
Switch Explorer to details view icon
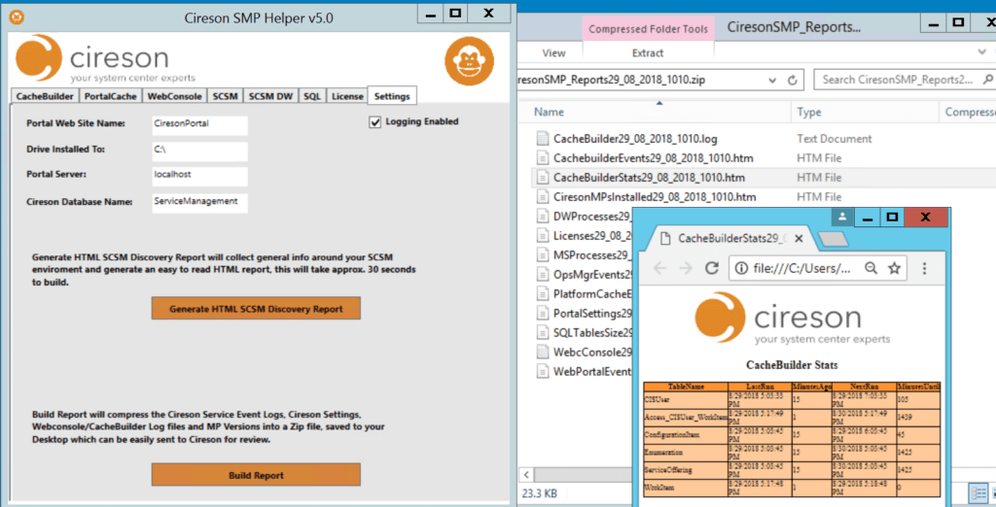(x=978, y=493)
